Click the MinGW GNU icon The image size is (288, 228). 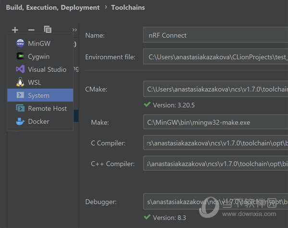tap(20, 43)
